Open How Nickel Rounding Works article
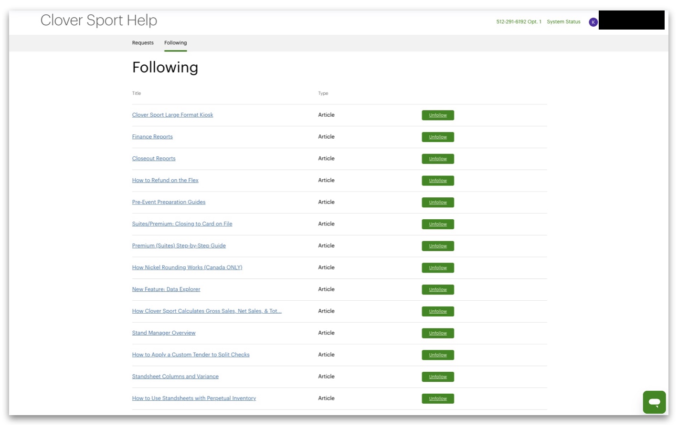 pos(187,267)
